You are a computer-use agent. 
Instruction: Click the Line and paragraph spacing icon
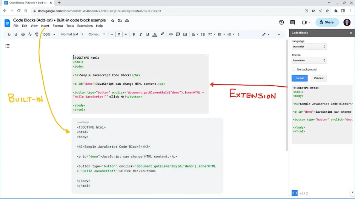tap(203, 35)
